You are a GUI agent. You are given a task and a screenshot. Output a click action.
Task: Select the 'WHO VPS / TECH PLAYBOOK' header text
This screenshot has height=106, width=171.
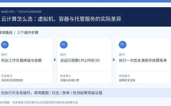coord(21,12)
